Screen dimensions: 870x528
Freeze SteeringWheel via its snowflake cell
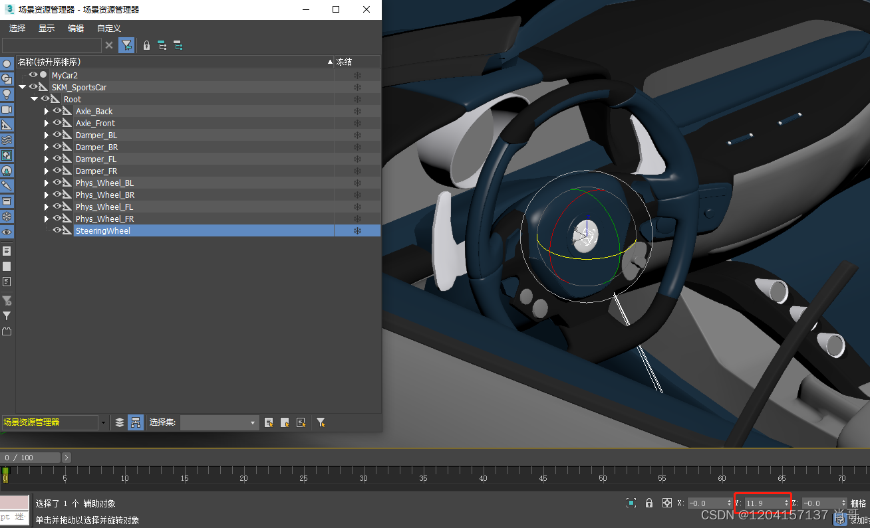click(x=357, y=230)
